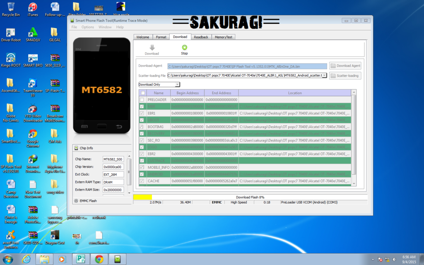Click the Download Agent button

pyautogui.click(x=345, y=66)
